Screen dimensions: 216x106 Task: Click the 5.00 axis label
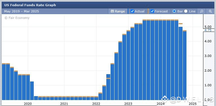[208, 26]
